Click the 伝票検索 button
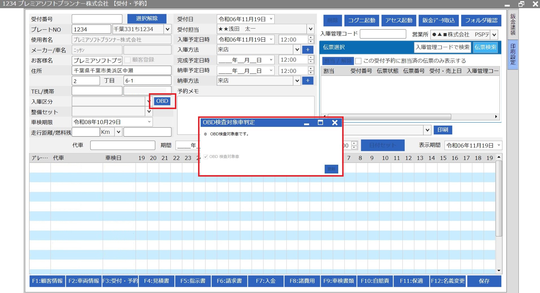The image size is (540, 293). click(x=485, y=47)
